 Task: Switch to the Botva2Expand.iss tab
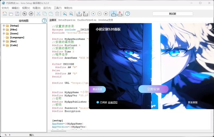click(67, 20)
